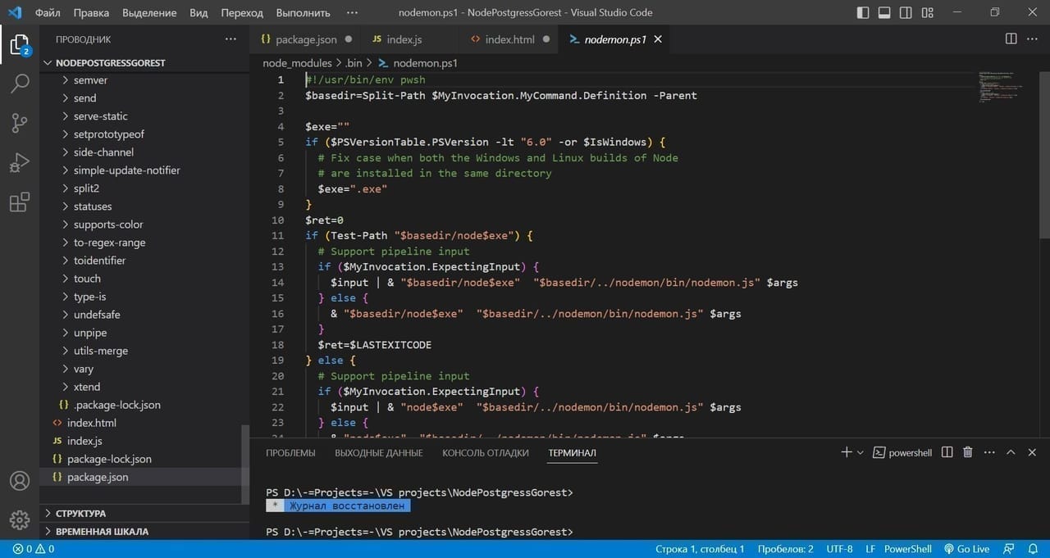Close the nodemon.ps1 tab
This screenshot has height=558, width=1050.
click(x=658, y=39)
